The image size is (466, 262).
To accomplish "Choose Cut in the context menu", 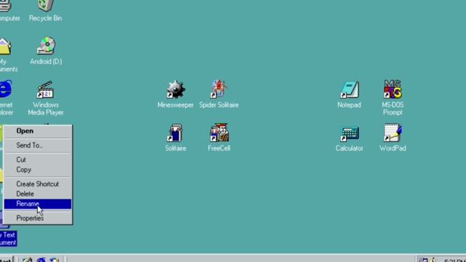I will pos(38,160).
